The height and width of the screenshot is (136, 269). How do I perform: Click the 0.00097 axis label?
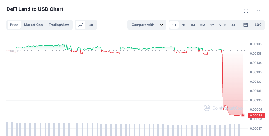256,128
